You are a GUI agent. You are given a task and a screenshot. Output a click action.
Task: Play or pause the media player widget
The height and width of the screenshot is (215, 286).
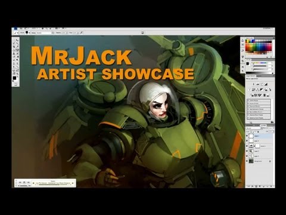(x=24, y=182)
